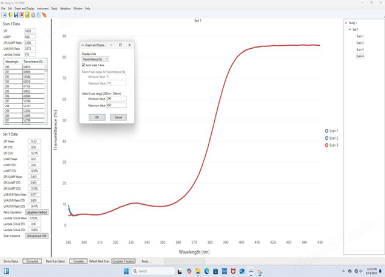
Task: Select Scan 4 in the study tree
Action: coord(360,56)
